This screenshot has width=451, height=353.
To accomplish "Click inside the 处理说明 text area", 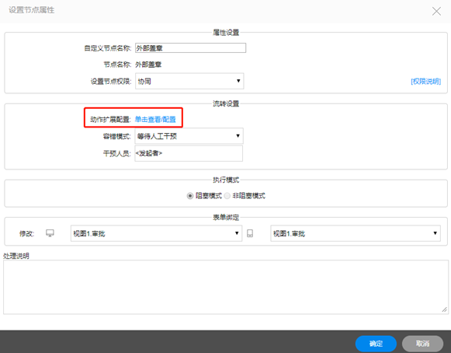I will point(226,287).
